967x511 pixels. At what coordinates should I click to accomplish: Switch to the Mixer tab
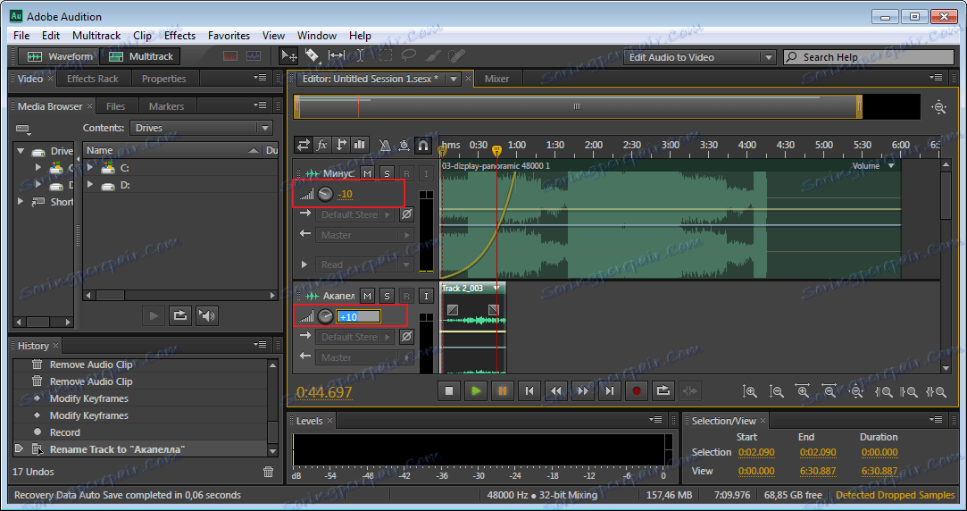496,79
